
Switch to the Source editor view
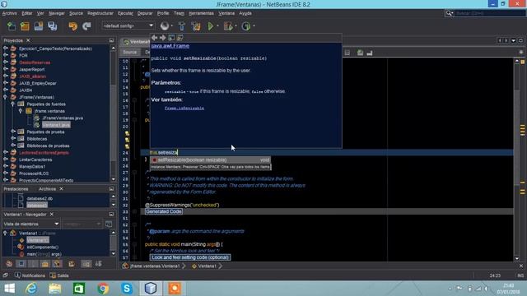point(130,53)
